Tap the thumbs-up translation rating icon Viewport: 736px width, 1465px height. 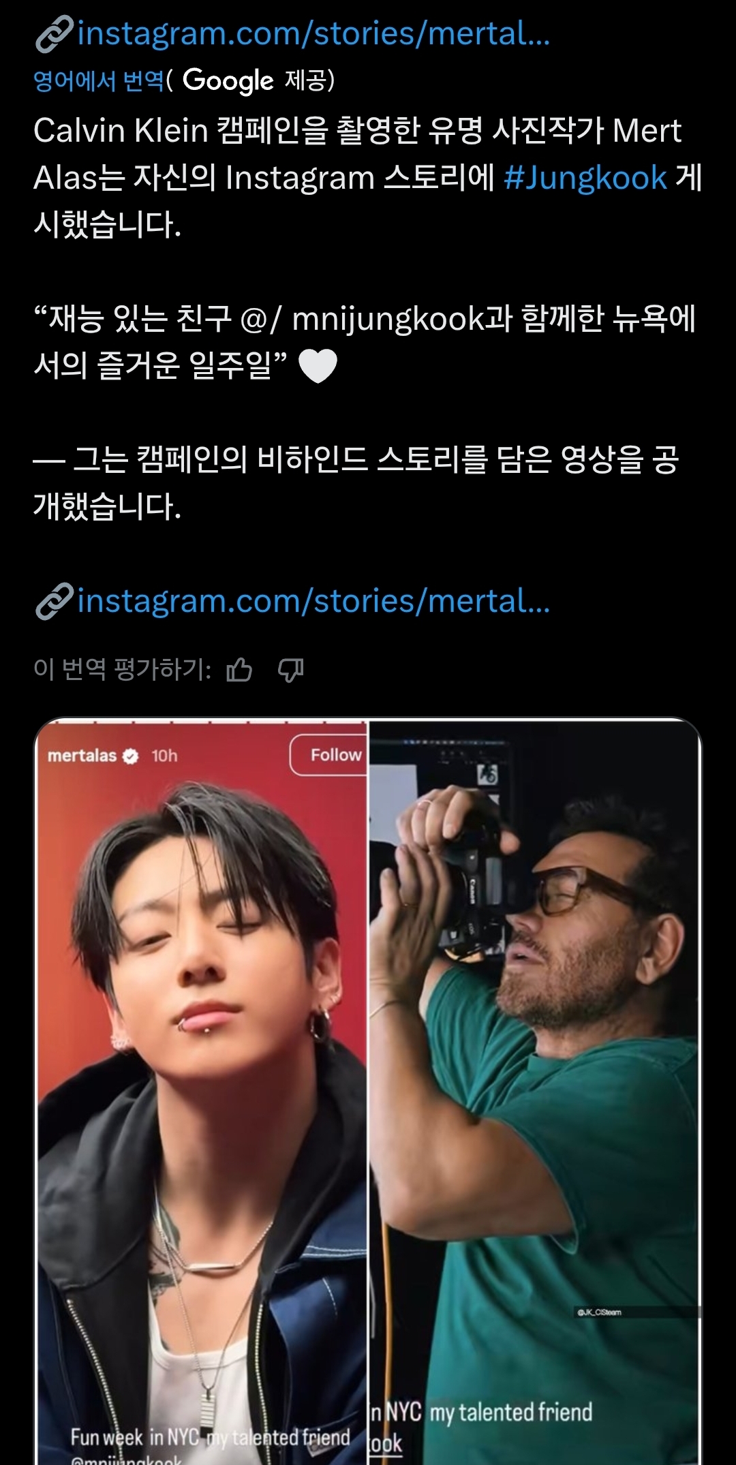[x=239, y=670]
